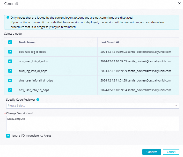The width and height of the screenshot is (183, 157).
Task: Deselect the dwd_log_info_di_odps checkbox
Action: pos(10,71)
